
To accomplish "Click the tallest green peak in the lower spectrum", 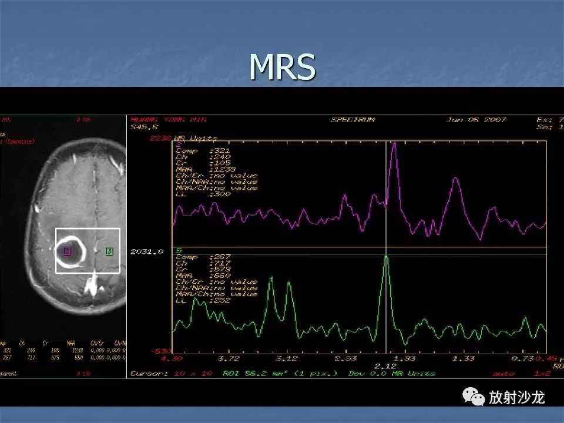I will click(386, 258).
